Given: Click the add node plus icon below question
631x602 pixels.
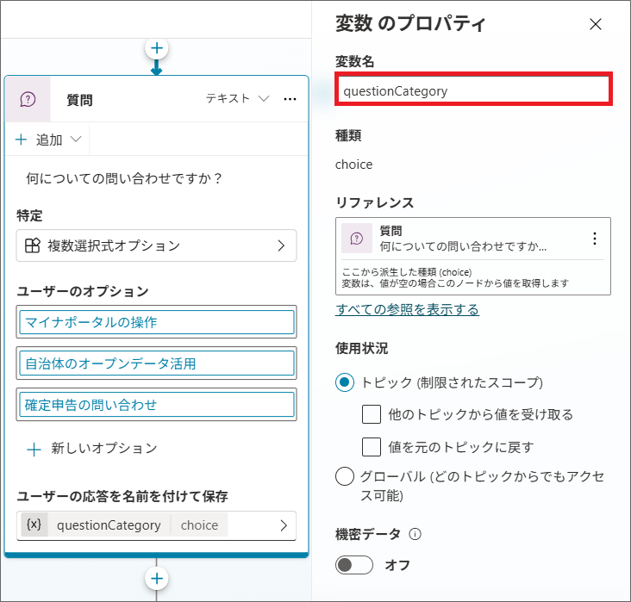Looking at the screenshot, I should point(156,578).
